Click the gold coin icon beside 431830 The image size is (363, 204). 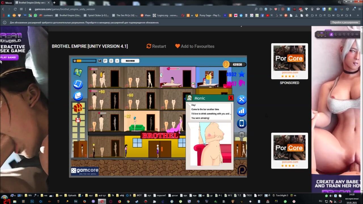pyautogui.click(x=226, y=64)
